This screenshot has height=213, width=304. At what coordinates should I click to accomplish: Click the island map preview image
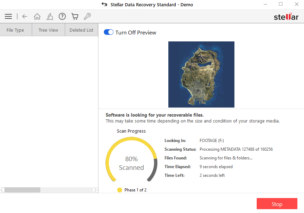tap(201, 74)
